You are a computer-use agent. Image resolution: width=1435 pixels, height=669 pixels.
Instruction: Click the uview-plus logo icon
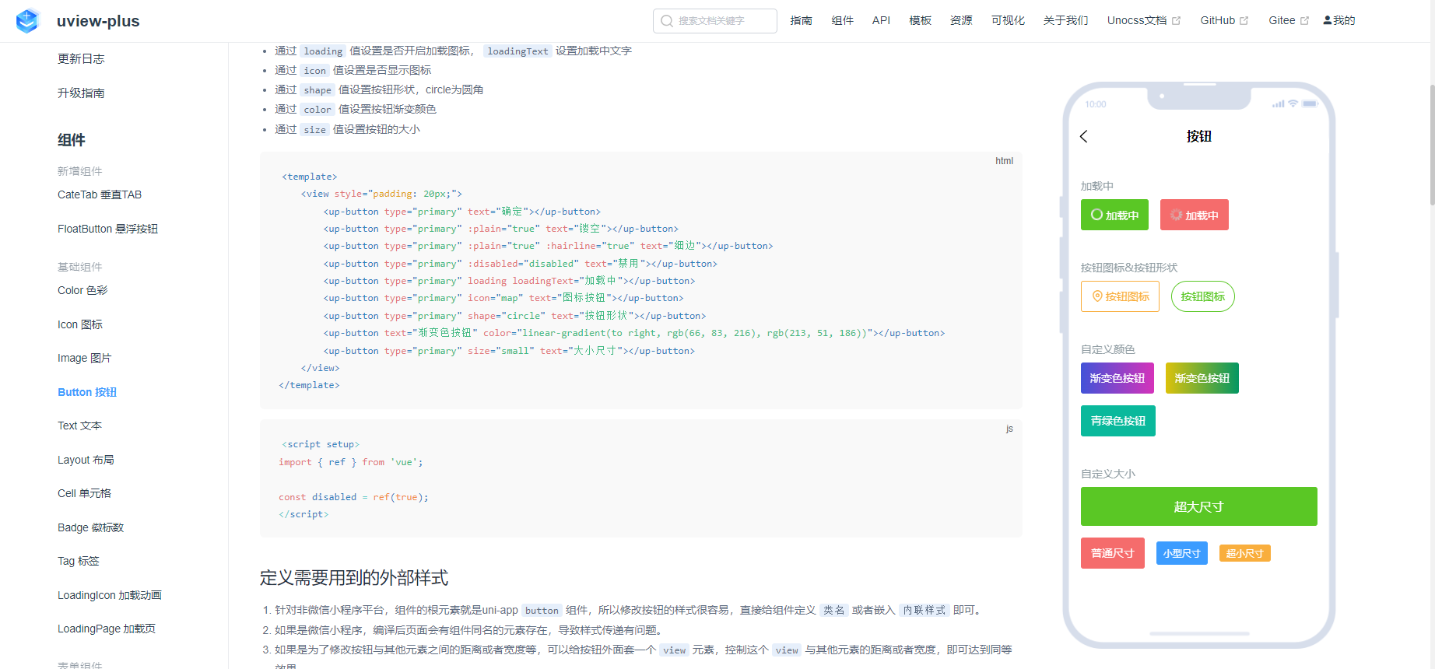pyautogui.click(x=27, y=21)
